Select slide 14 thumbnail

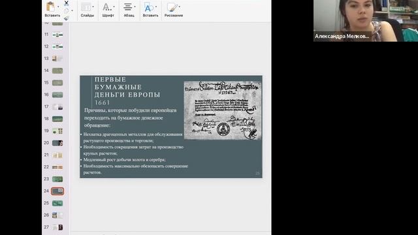tap(57, 70)
